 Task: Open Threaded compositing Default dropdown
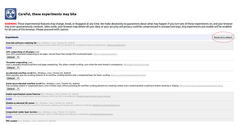click(x=13, y=68)
